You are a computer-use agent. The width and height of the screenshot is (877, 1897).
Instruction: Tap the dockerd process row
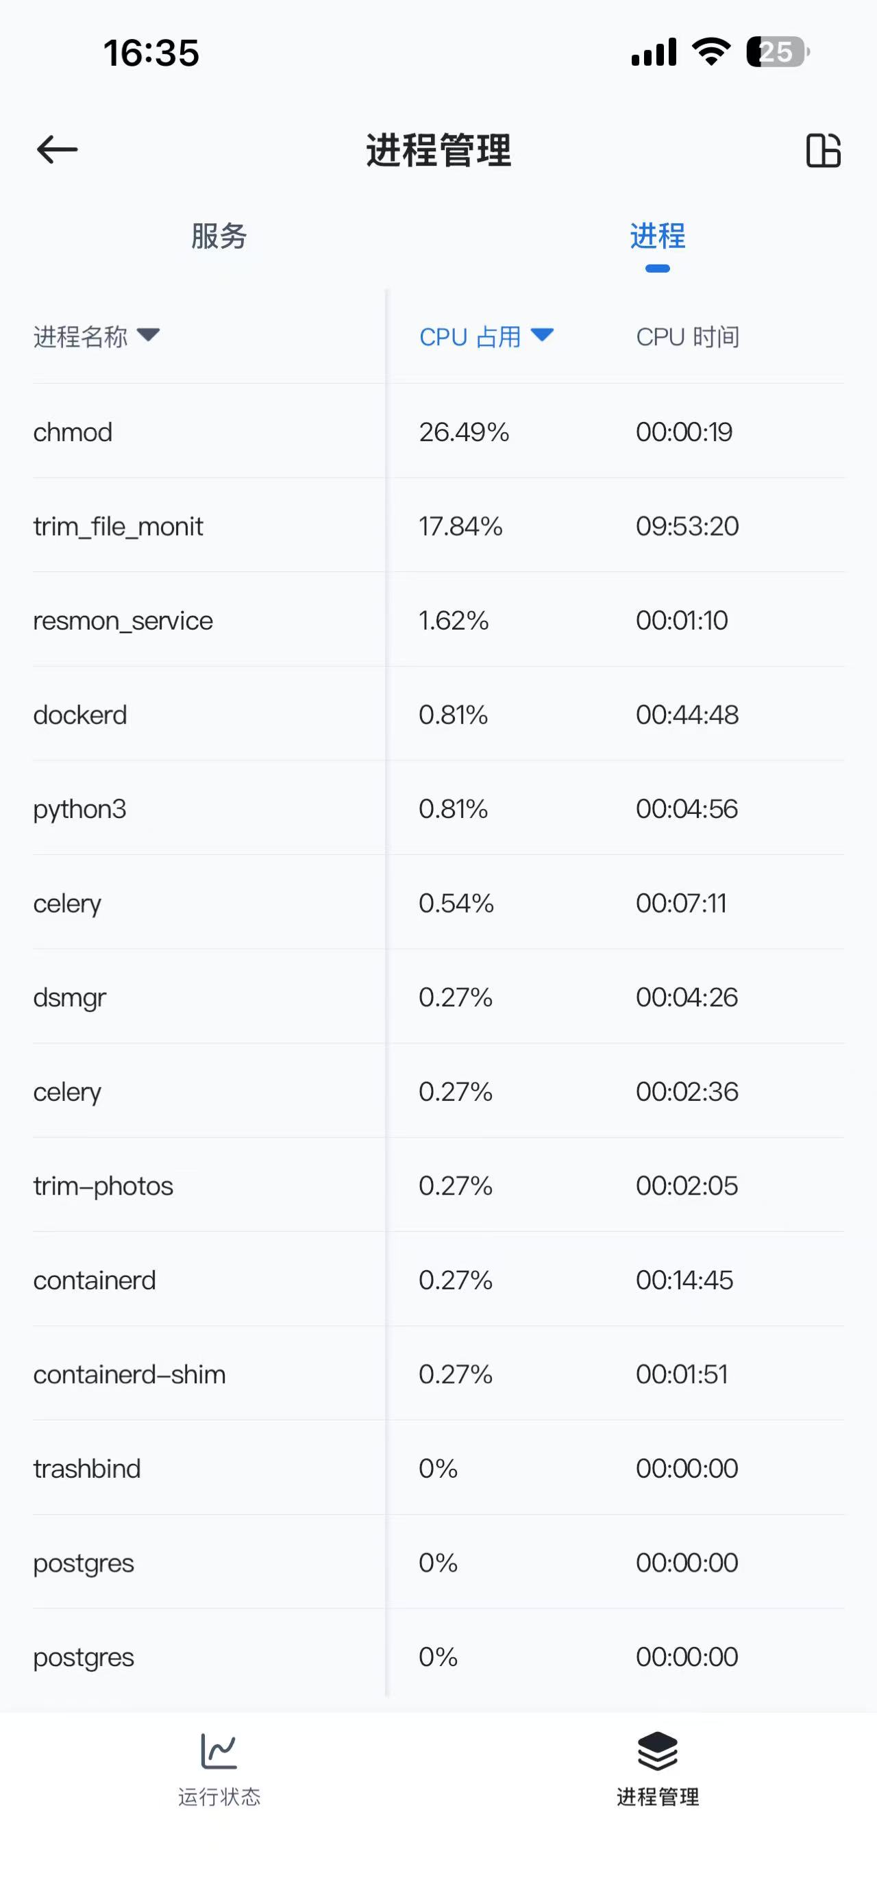point(80,715)
